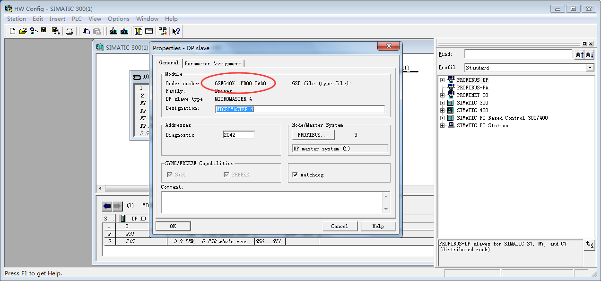
Task: Click the HW Config title bar icon
Action: pyautogui.click(x=8, y=9)
